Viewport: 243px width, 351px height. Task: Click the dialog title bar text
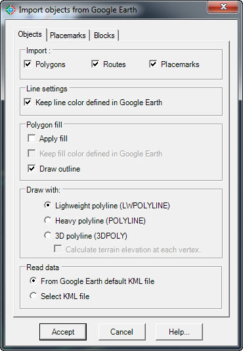(x=77, y=10)
